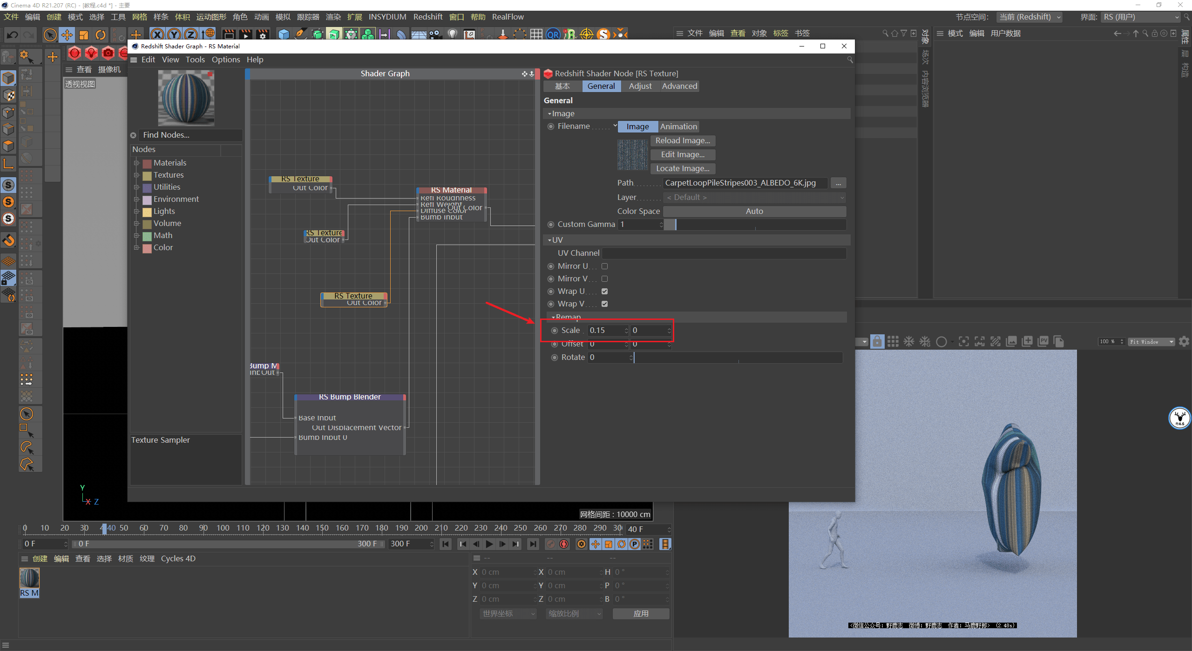
Task: Enable the Mirror U checkbox
Action: click(x=604, y=266)
